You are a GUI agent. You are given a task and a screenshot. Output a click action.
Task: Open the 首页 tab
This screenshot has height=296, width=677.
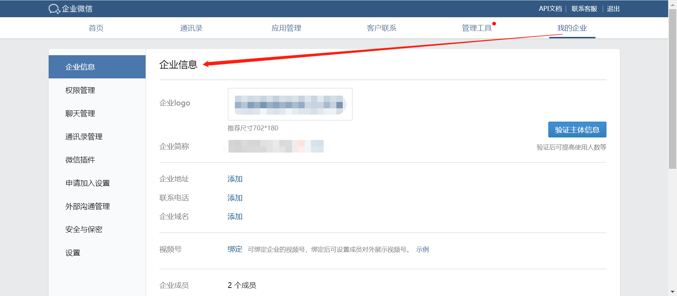pos(96,28)
